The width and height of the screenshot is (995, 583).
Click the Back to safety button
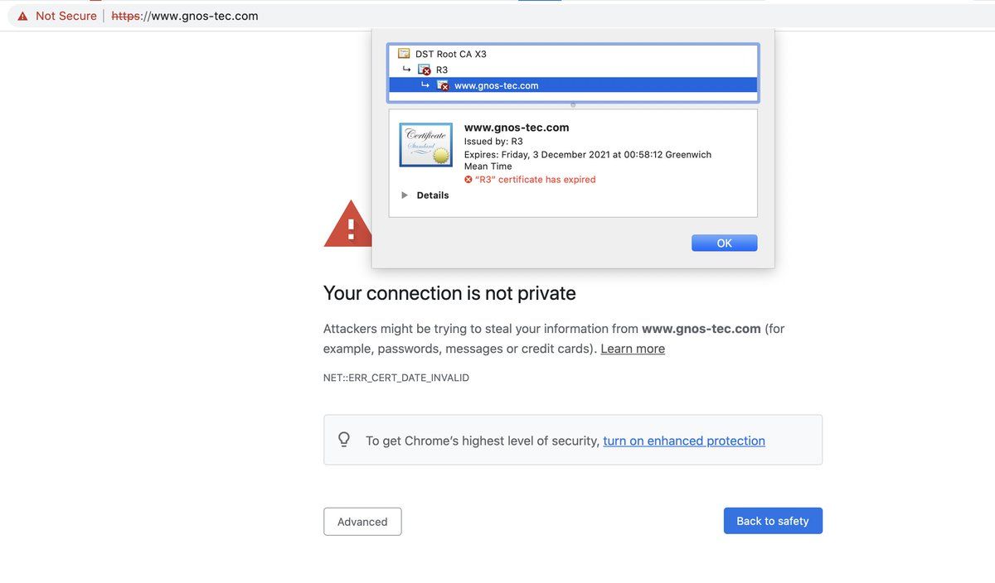pyautogui.click(x=772, y=521)
